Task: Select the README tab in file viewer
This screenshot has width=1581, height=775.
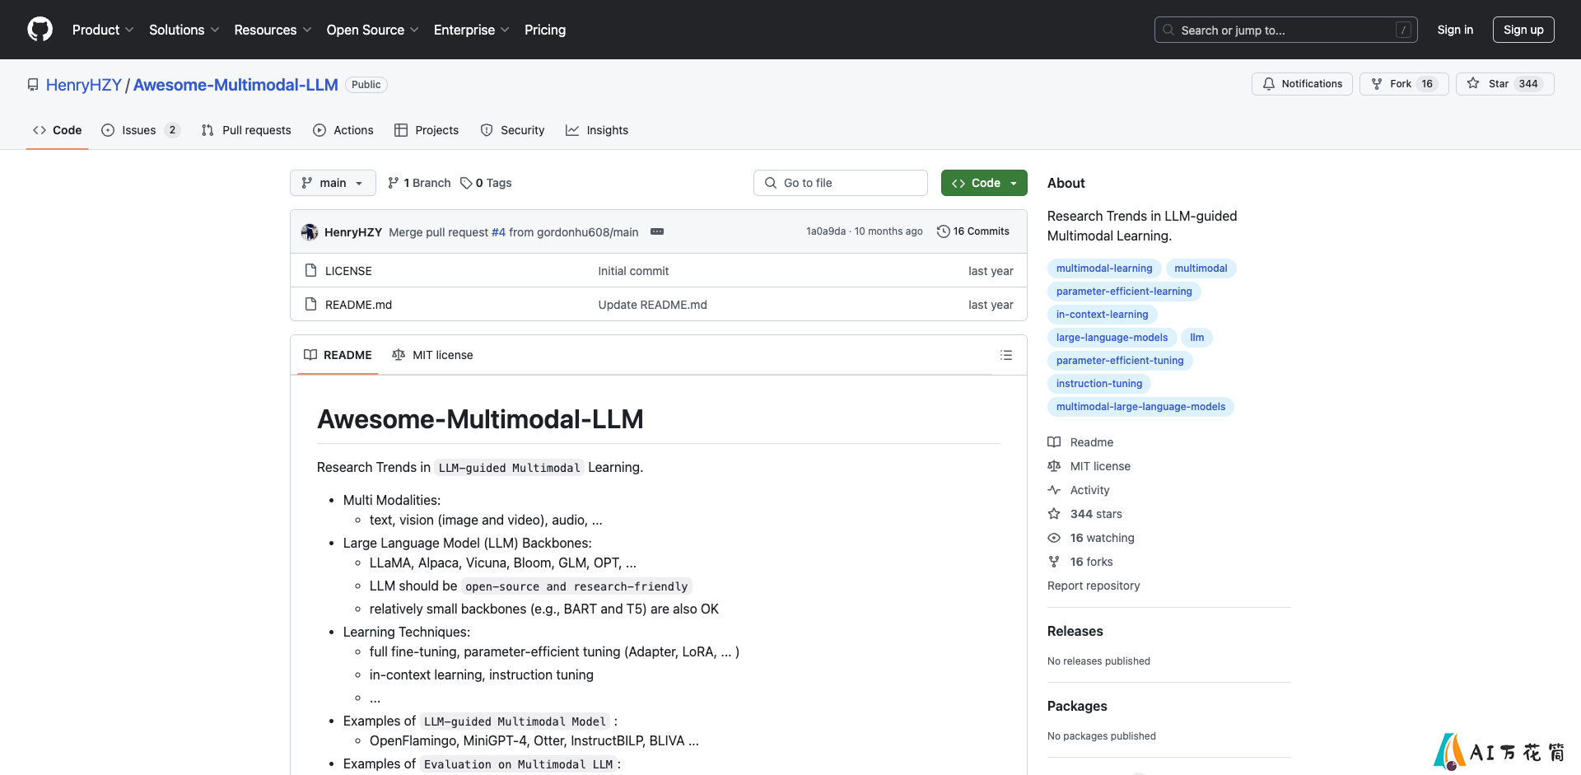Action: (x=338, y=355)
